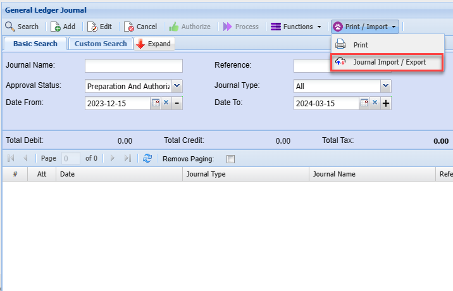Go to the first page

pos(11,158)
